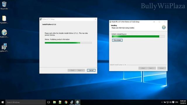Click Show details in PyQt Setup
Screen dimensions: 187x105
click(x=117, y=40)
